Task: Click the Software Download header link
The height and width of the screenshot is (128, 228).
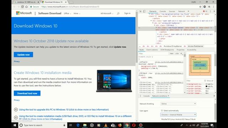Action: (50, 14)
